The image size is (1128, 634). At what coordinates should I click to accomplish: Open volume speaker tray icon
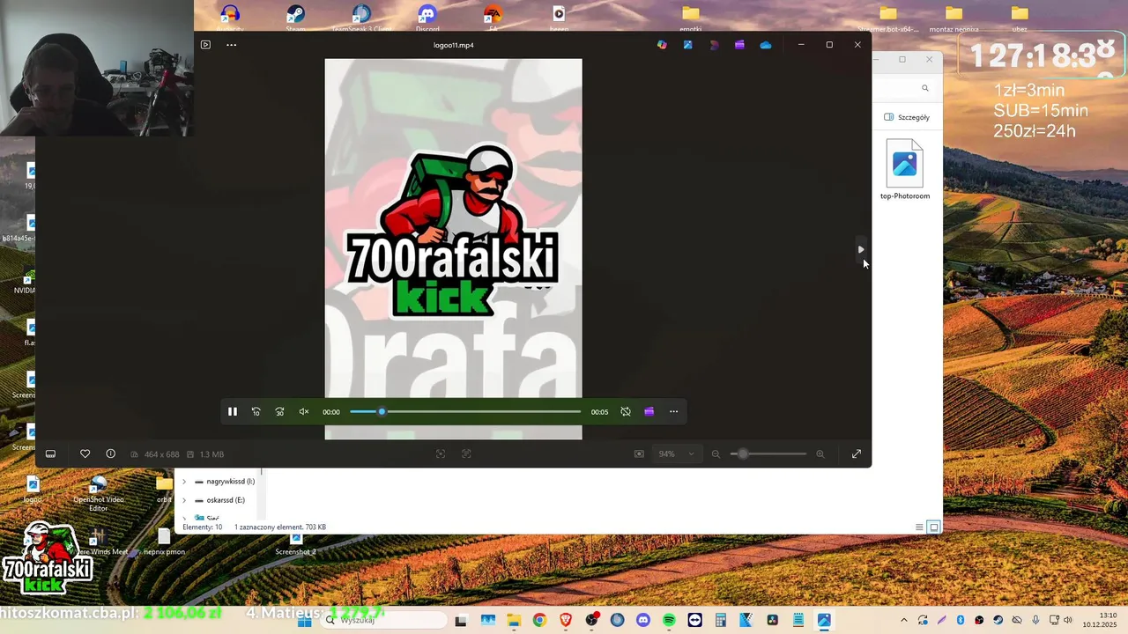point(1068,621)
